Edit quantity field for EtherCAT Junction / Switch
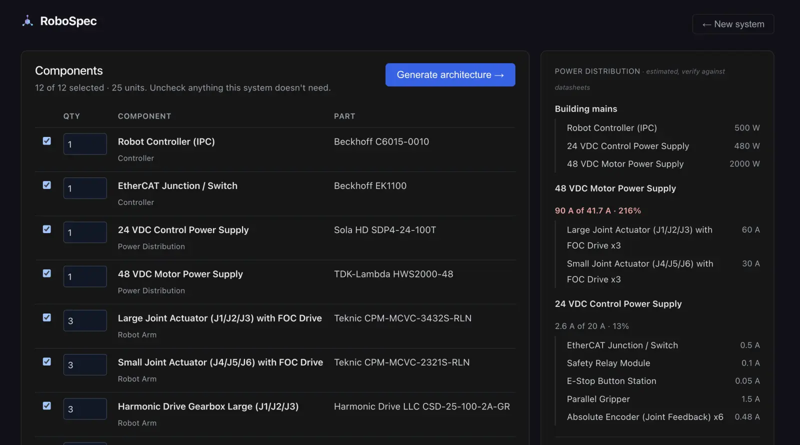 [x=85, y=188]
